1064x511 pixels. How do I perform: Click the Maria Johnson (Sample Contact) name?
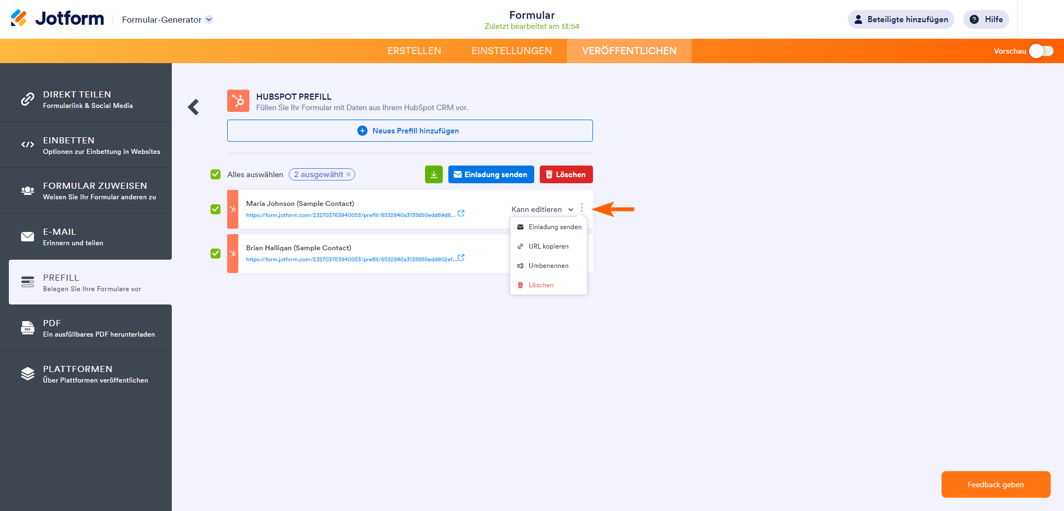pos(300,204)
